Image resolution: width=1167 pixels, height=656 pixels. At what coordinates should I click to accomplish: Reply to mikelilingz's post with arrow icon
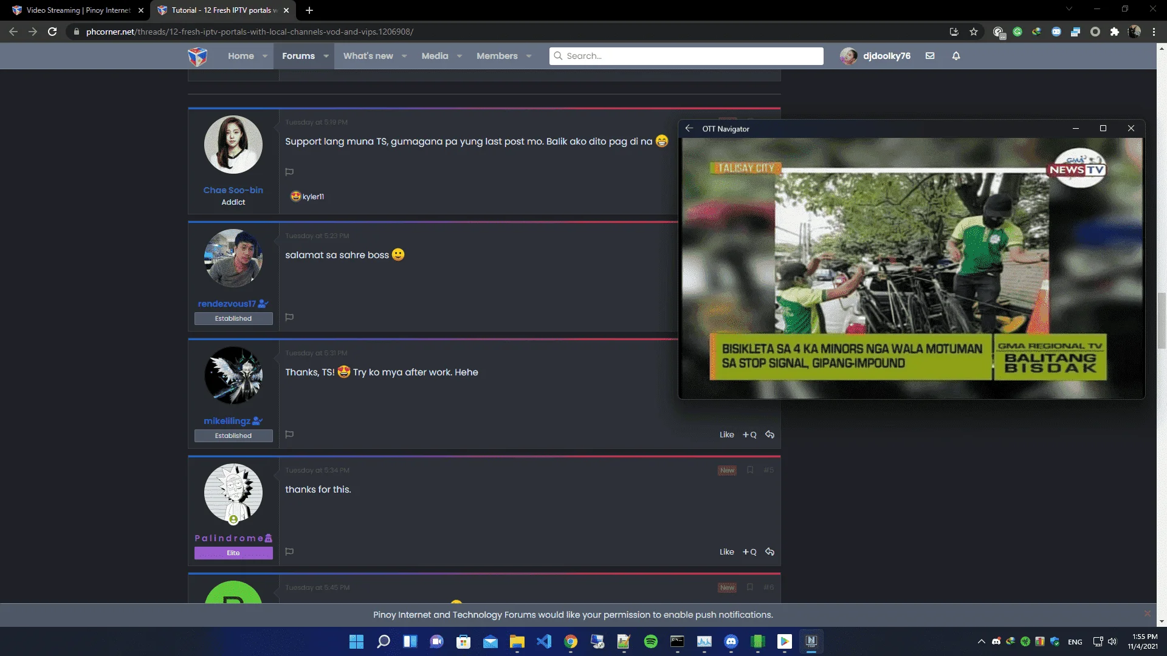pos(769,434)
